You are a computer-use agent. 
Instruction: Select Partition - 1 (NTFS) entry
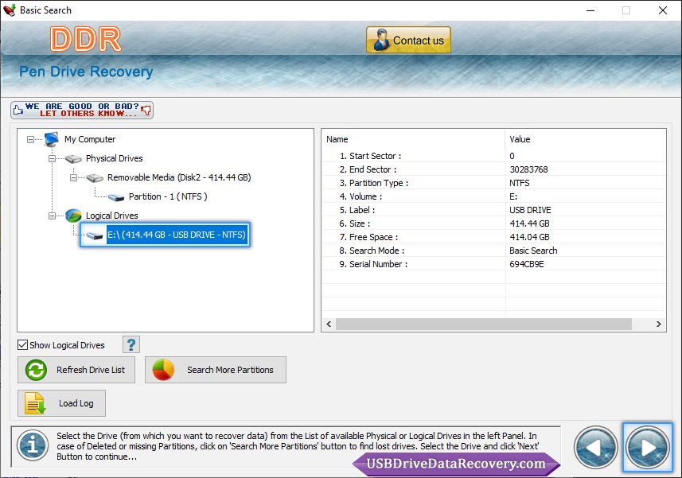pos(168,196)
